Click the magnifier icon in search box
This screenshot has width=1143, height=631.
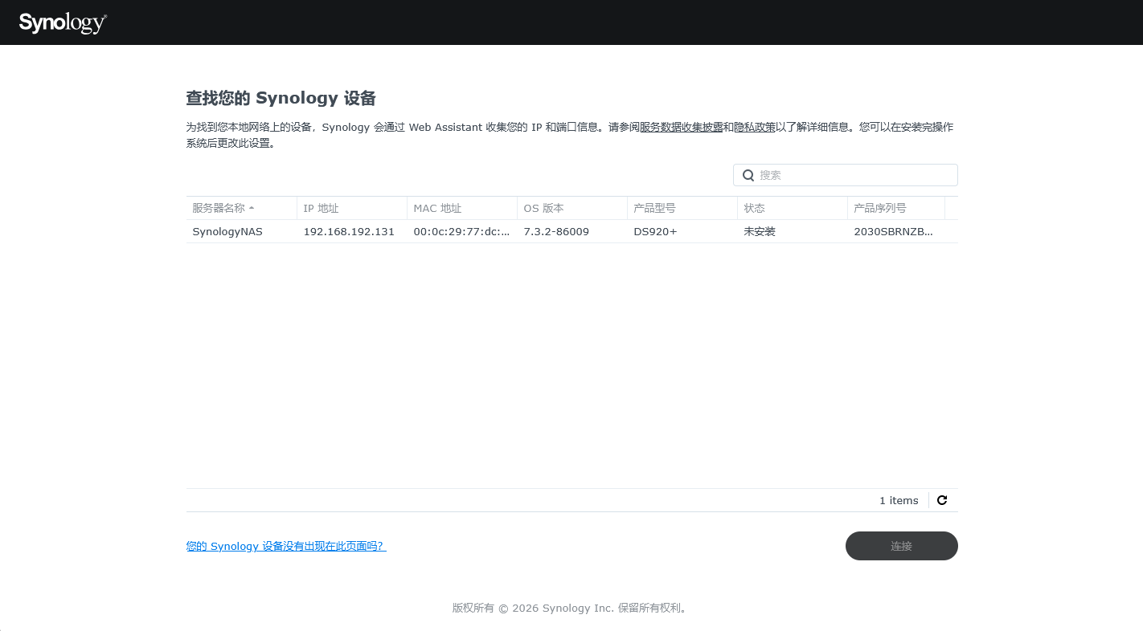[x=748, y=175]
